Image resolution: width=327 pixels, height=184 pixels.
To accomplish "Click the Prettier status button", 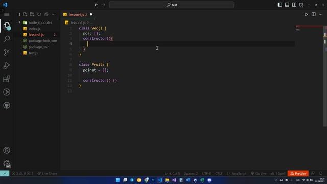I will pos(298,173).
